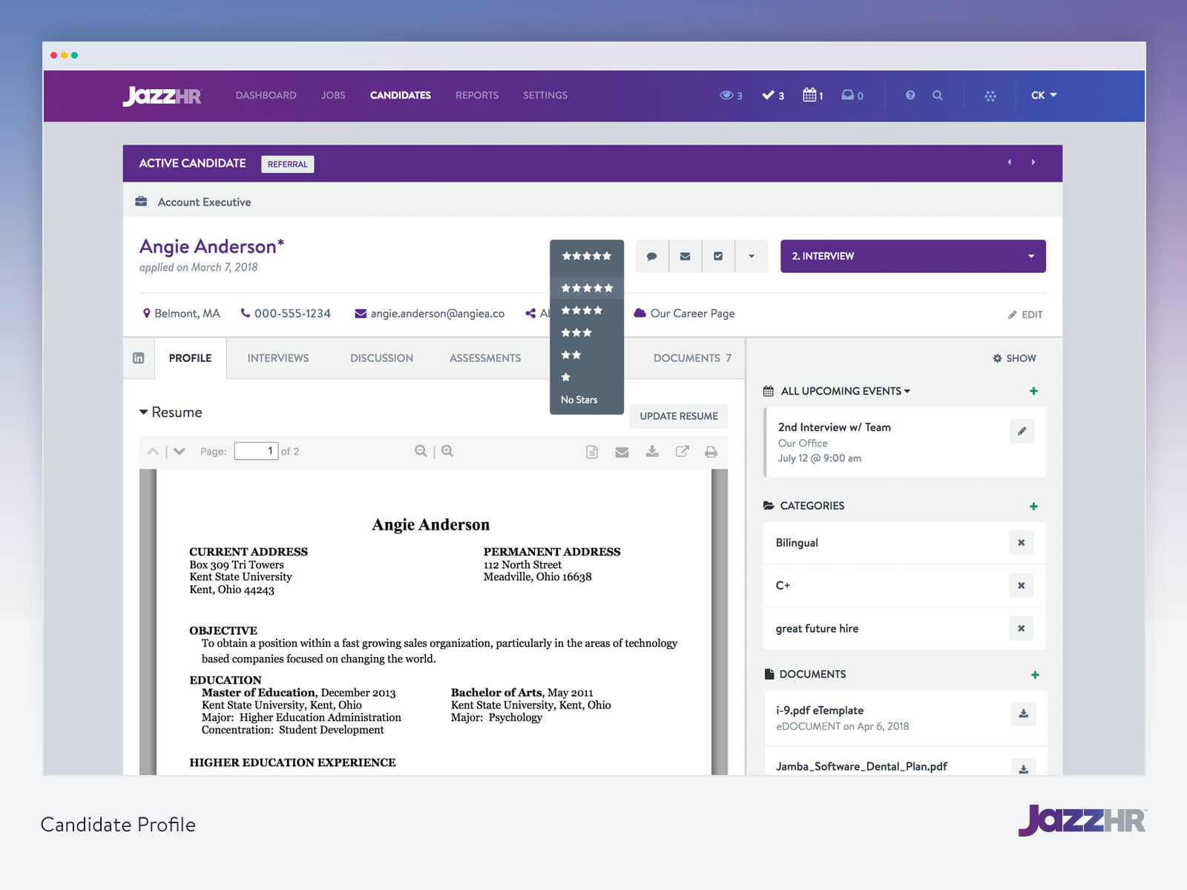Download the resume file
Viewport: 1187px width, 890px height.
[652, 452]
